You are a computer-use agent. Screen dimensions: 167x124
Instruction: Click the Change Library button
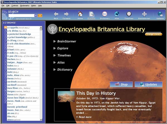[x=153, y=34]
